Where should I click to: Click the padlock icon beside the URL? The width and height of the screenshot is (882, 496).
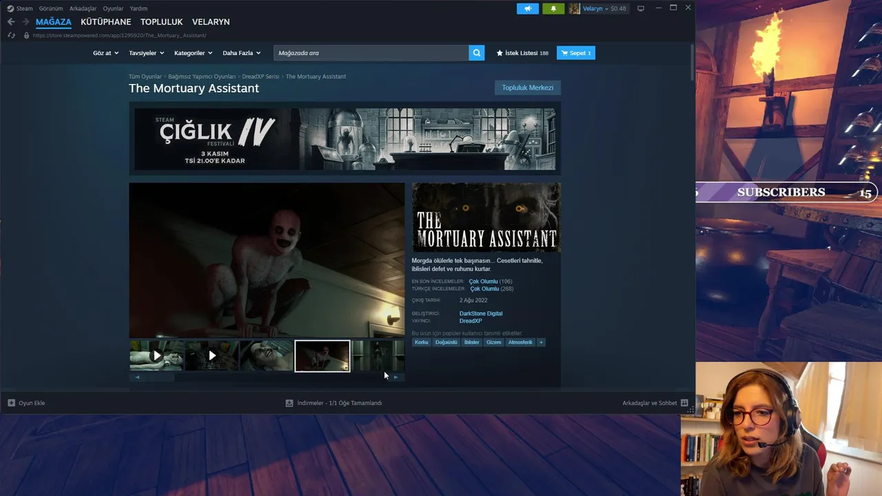27,35
